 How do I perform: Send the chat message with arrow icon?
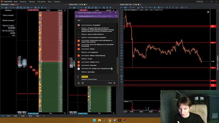(115, 83)
